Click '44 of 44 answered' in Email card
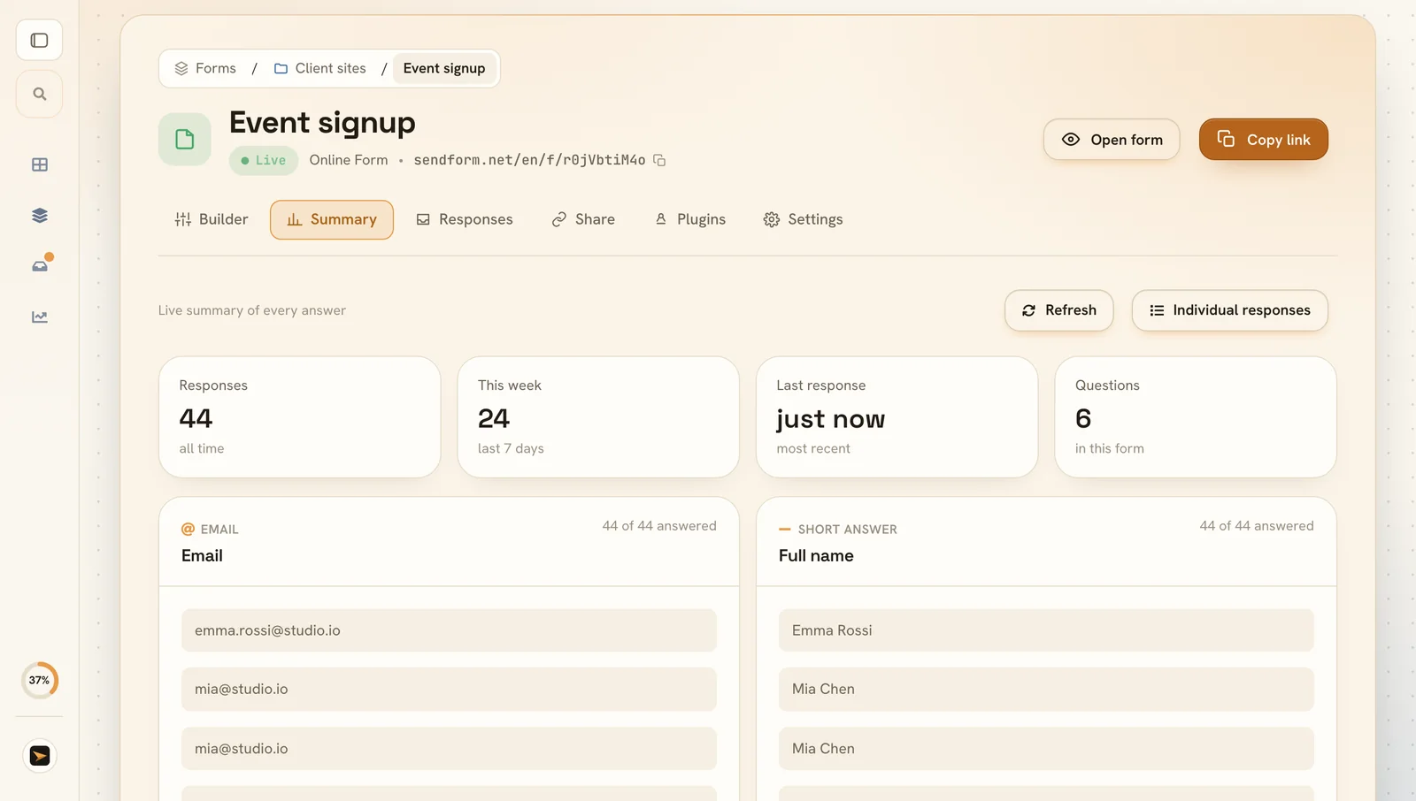Viewport: 1416px width, 801px height. [659, 526]
